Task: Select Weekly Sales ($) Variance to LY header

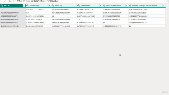Action: click(x=145, y=6)
